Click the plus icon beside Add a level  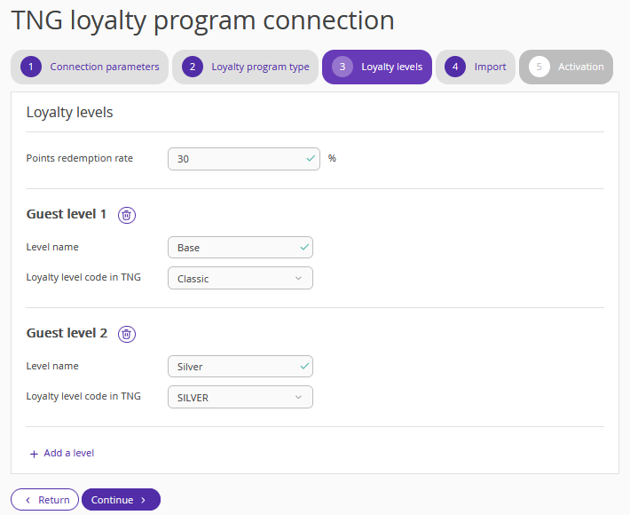34,454
